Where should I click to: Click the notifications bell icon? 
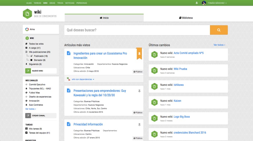click(197, 3)
